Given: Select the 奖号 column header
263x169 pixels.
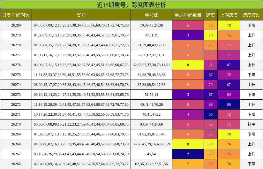Looking at the screenshot, I should [x=81, y=15].
